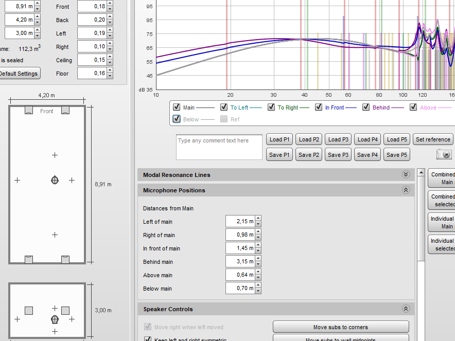The image size is (455, 341).
Task: Collapse the Speaker Controls section
Action: 406,309
